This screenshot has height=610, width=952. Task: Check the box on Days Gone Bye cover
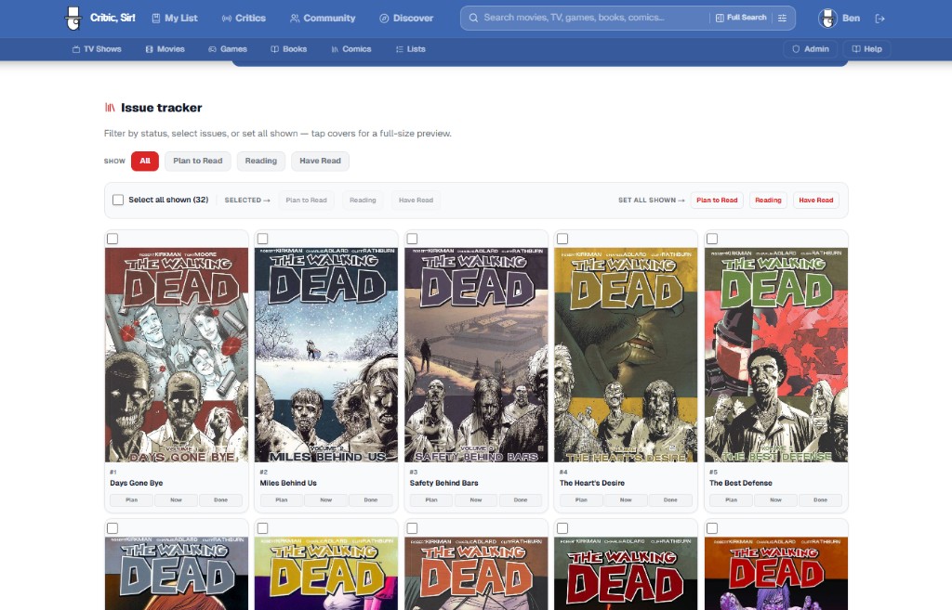[112, 239]
